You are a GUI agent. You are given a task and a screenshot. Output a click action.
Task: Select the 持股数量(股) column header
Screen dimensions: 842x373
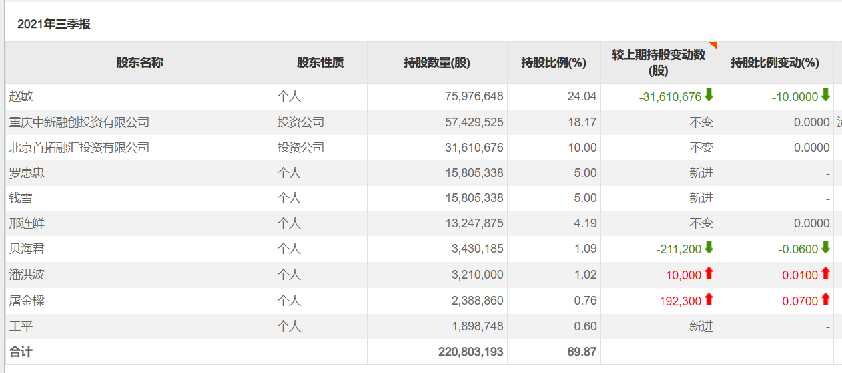[437, 62]
